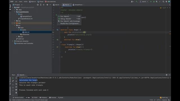This screenshot has width=180, height=101.
Task: Click the down arrow in Run console toolbar
Action: [x=16, y=81]
